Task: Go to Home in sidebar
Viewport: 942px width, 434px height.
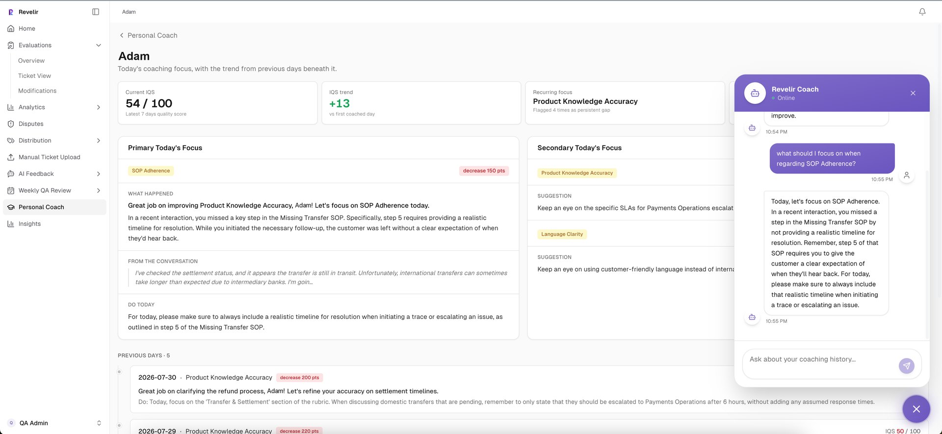Action: pyautogui.click(x=54, y=28)
